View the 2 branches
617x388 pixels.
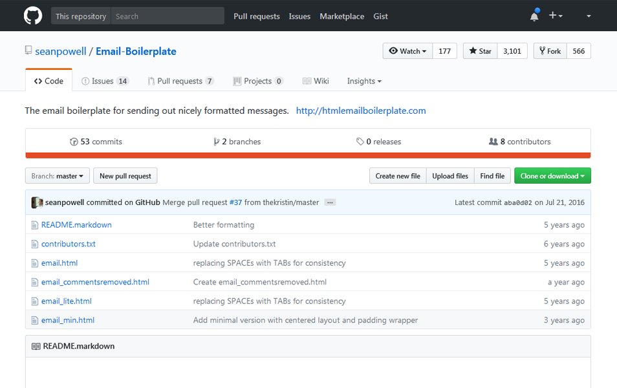pyautogui.click(x=237, y=142)
